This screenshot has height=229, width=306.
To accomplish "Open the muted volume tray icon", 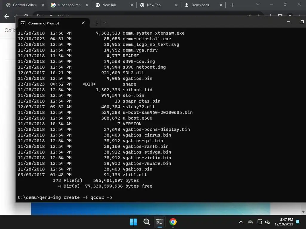I will [267, 222].
